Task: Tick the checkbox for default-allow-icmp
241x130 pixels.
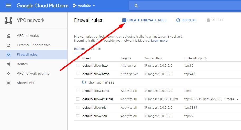Action: click(x=78, y=91)
